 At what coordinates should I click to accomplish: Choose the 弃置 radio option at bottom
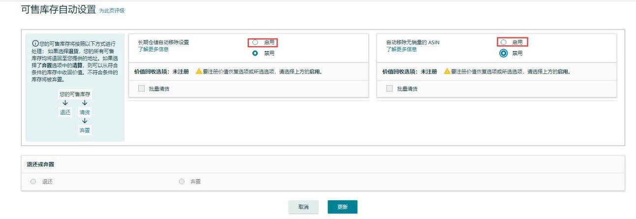[182, 182]
